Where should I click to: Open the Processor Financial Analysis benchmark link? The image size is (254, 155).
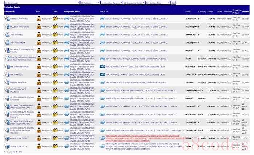point(22,106)
